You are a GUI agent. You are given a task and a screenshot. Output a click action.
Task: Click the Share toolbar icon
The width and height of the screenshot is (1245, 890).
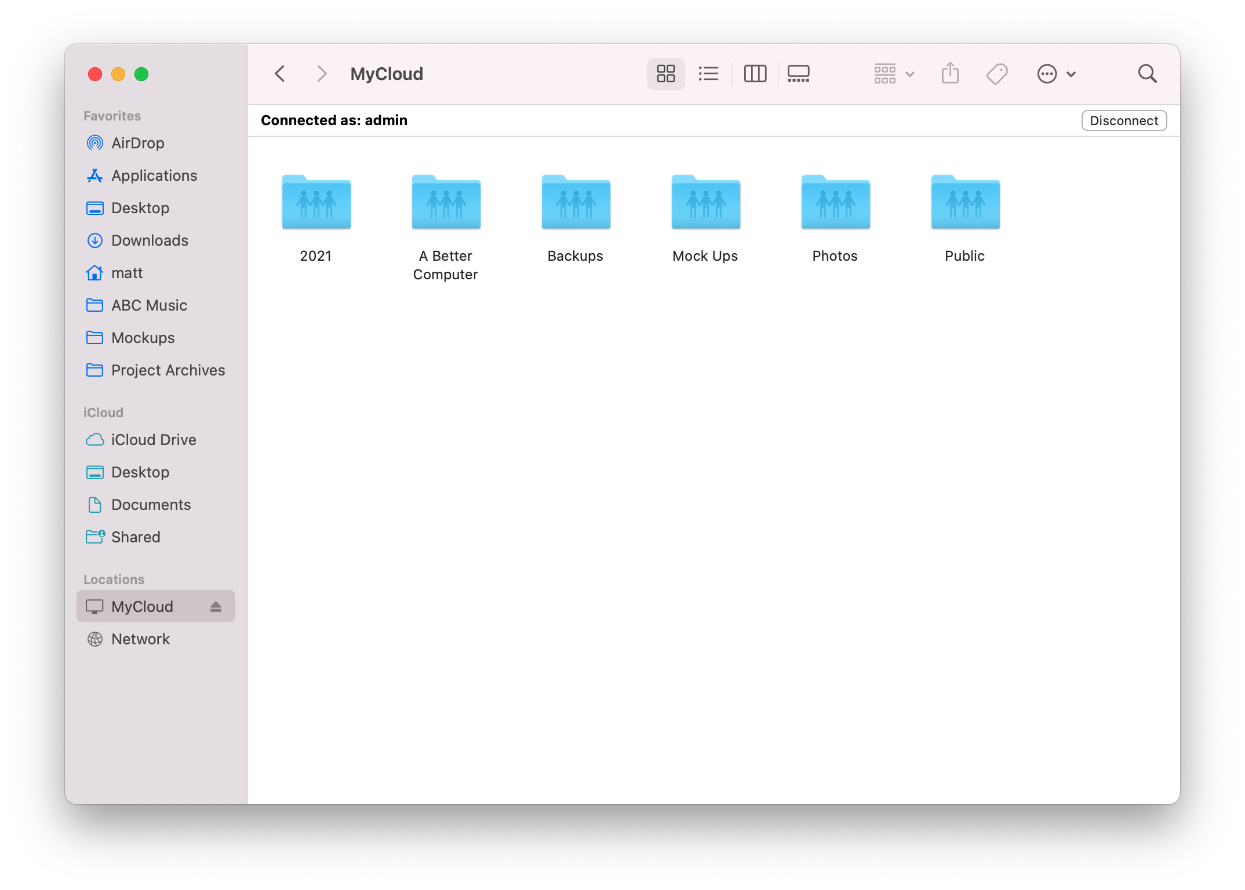pos(950,74)
